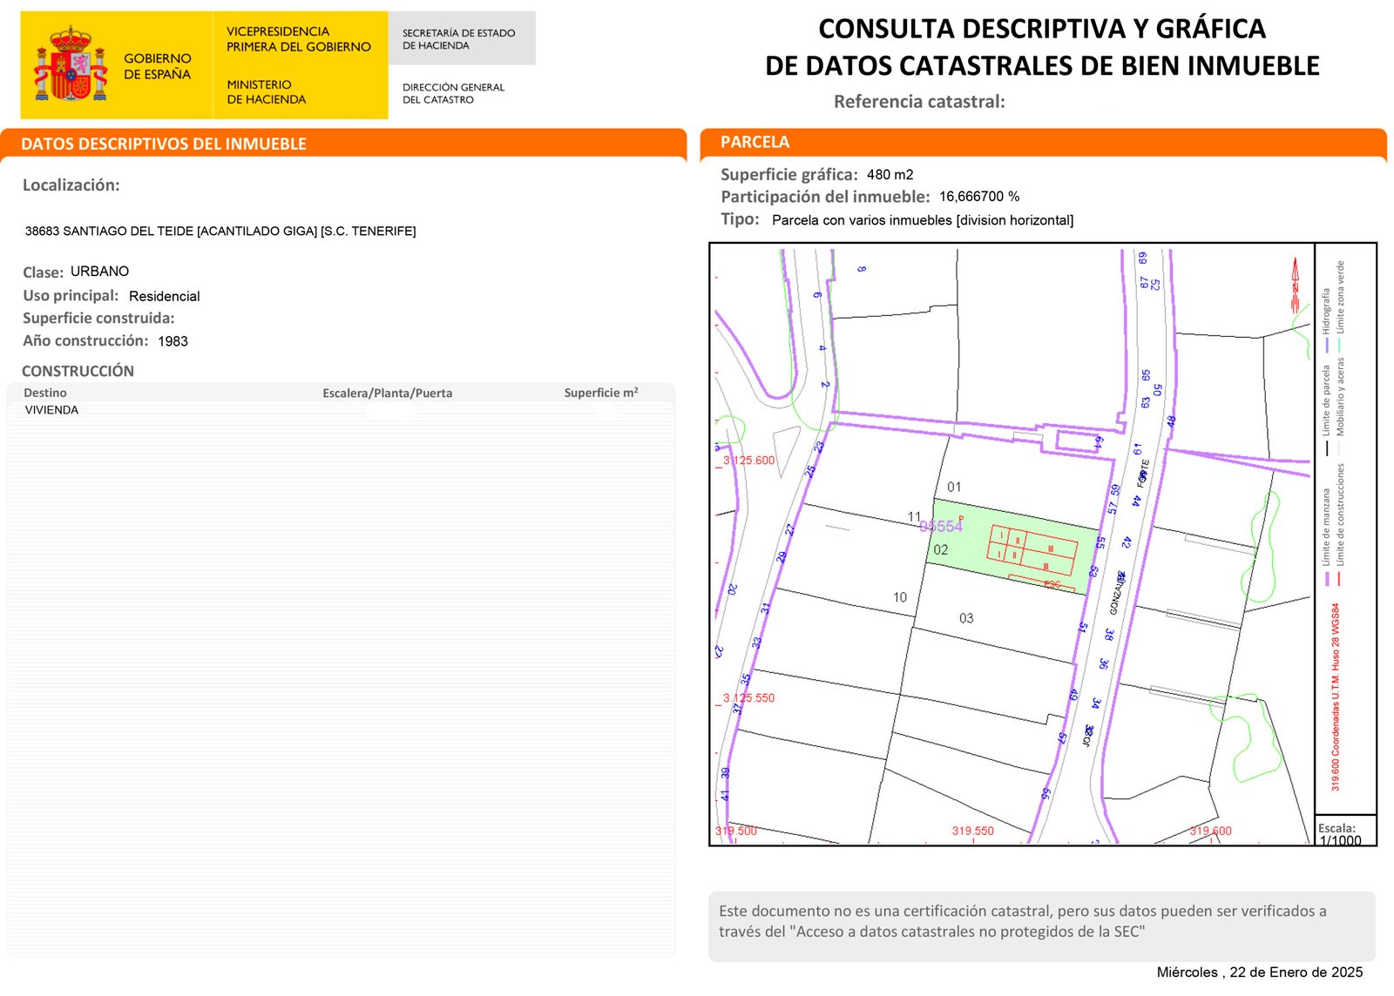Click 'DE DATOS CATASTRALES DE BIEN INMUEBLE' line
Viewport: 1394px width, 996px height.
pos(1042,65)
